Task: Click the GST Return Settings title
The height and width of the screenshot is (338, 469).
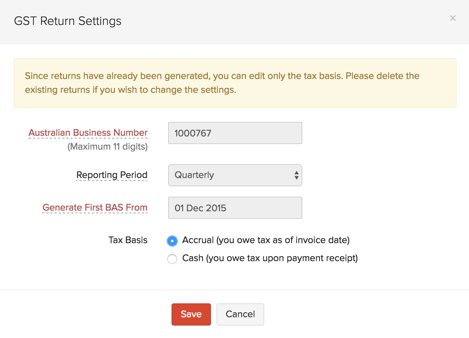Action: click(x=67, y=21)
